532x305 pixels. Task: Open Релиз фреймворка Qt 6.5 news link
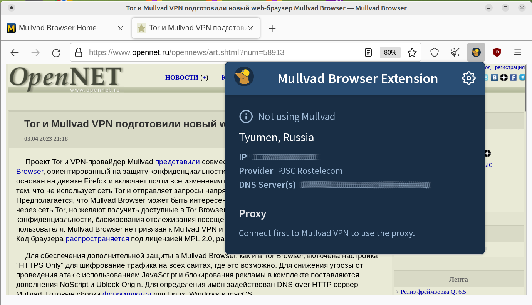tap(433, 292)
